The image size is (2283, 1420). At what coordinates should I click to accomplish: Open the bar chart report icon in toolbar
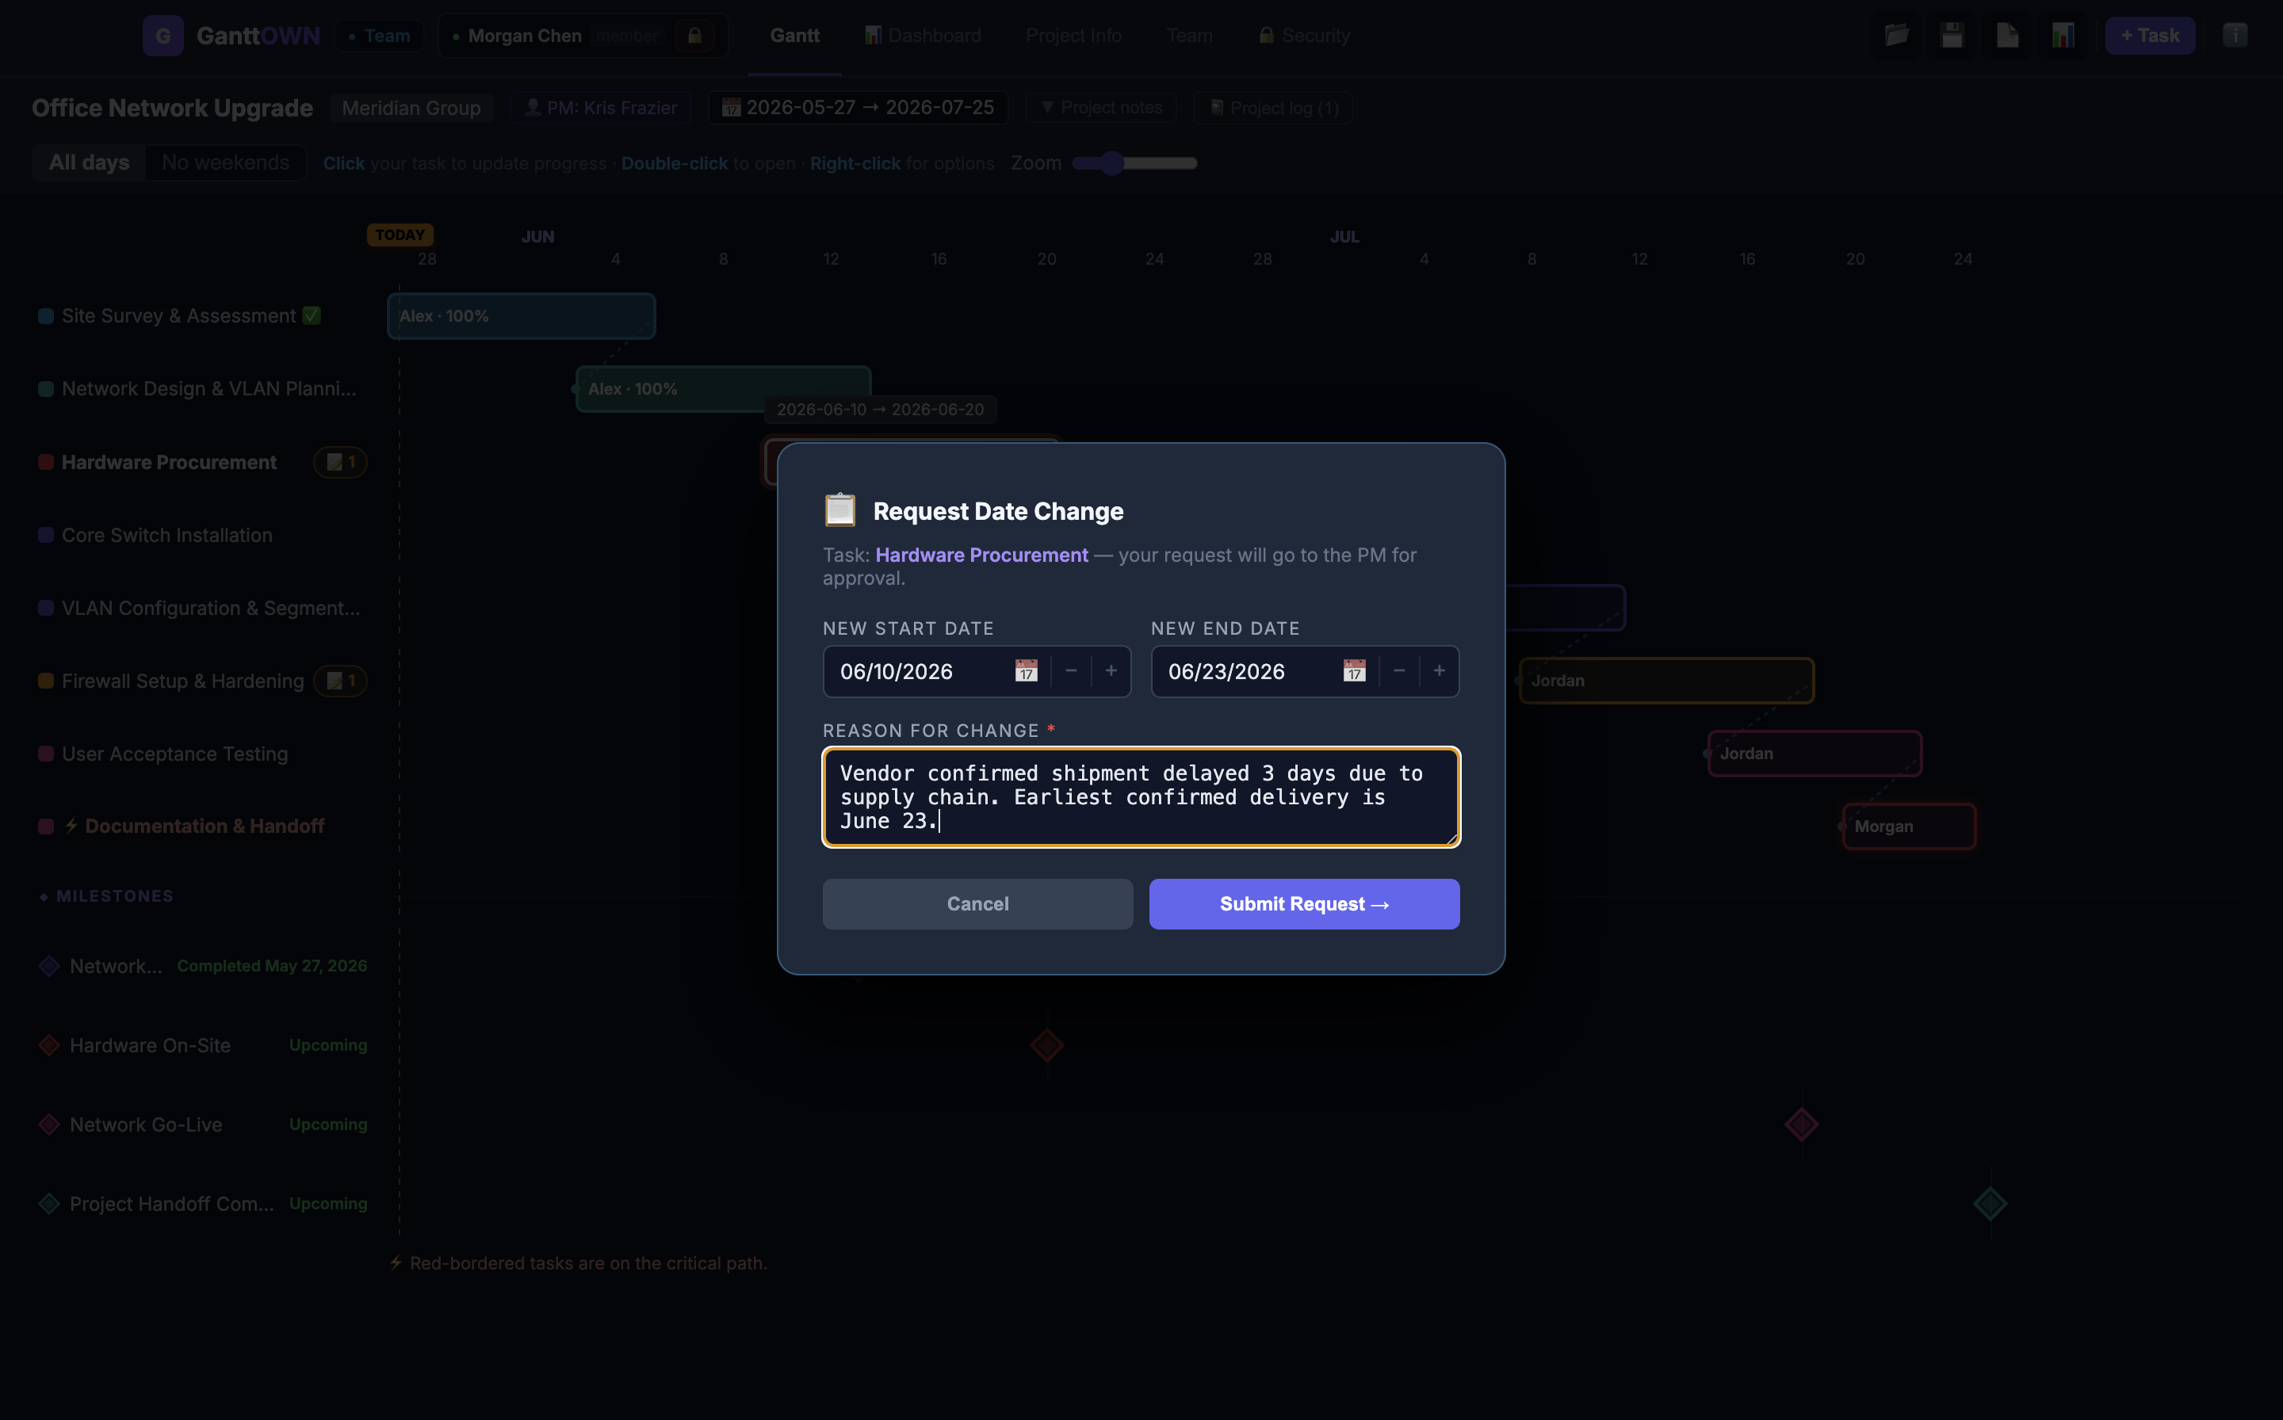coord(2063,36)
